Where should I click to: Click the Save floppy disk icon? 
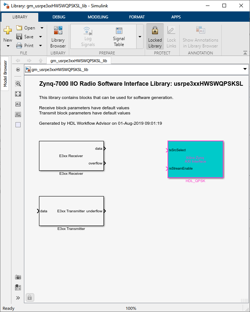click(x=19, y=37)
